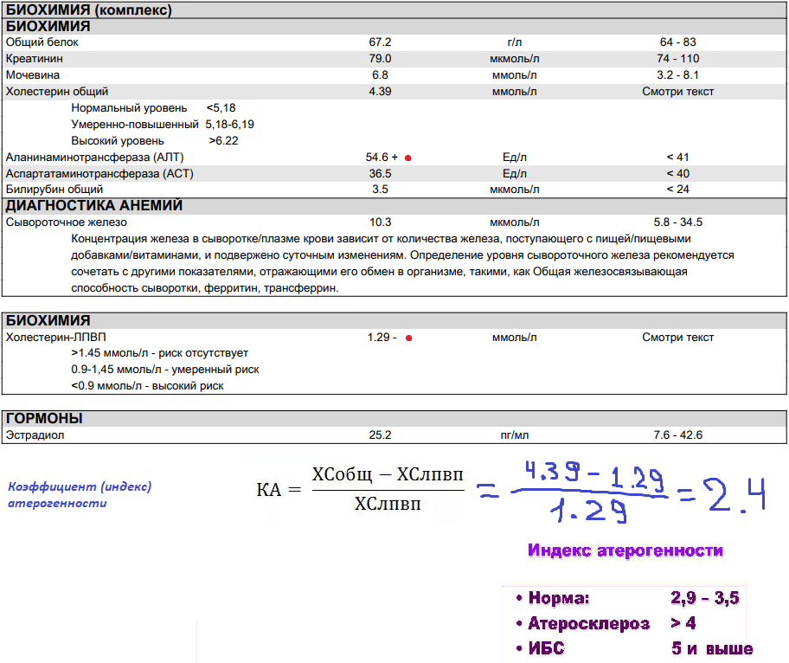
Task: Select the 'Билирубин общий' value 3.5
Action: (380, 190)
